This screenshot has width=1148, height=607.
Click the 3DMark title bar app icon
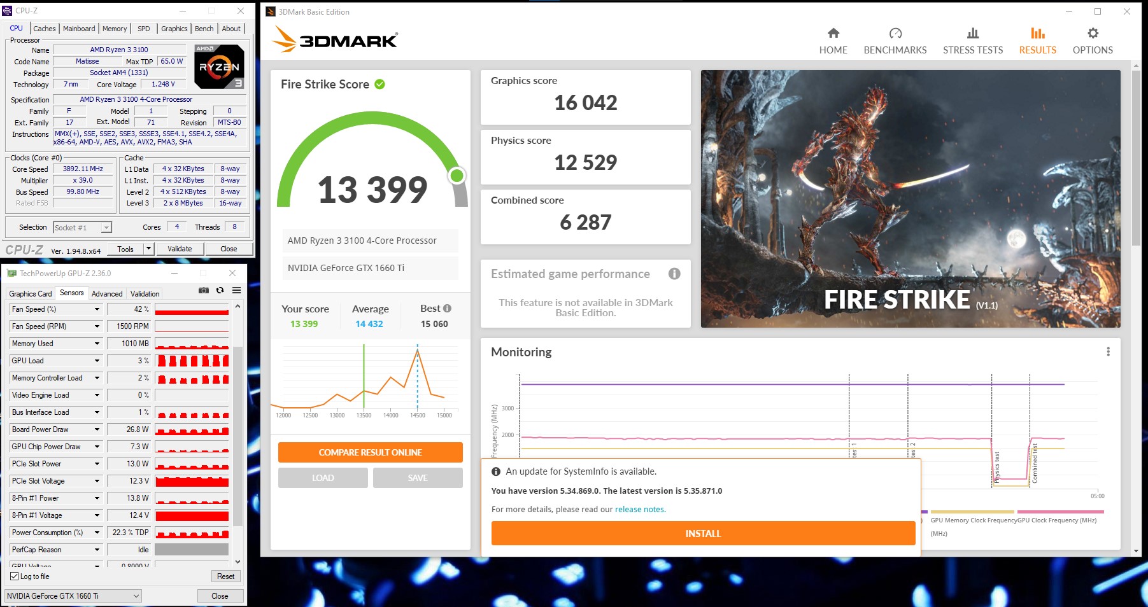click(271, 11)
